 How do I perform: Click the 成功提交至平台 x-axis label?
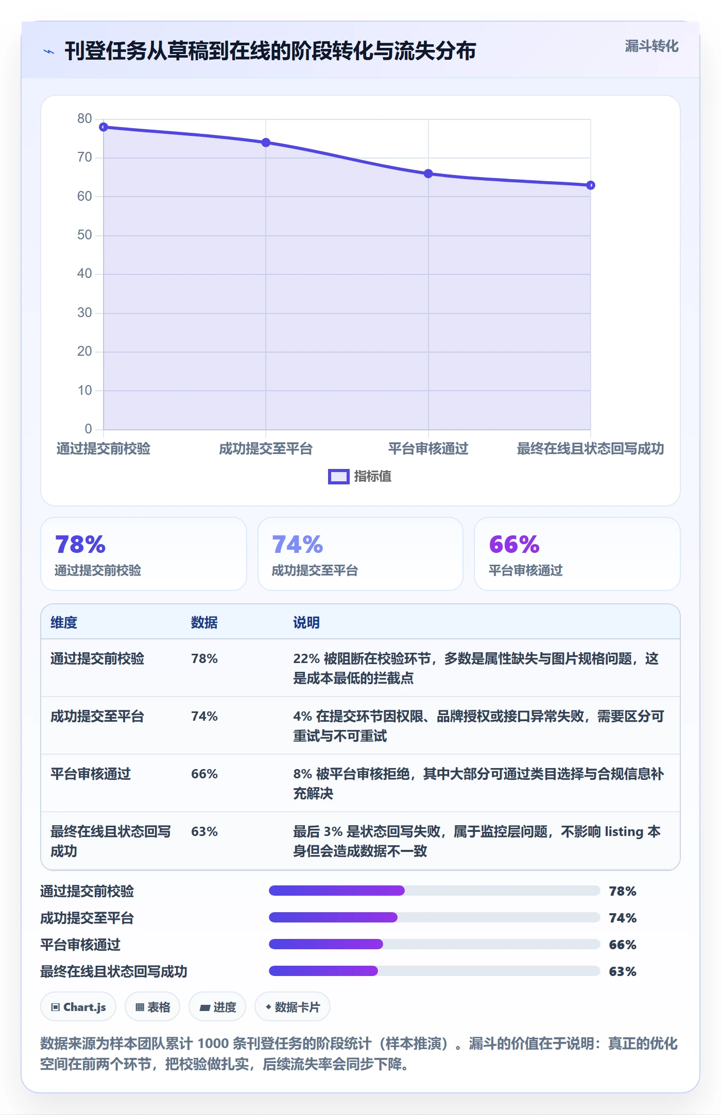266,448
